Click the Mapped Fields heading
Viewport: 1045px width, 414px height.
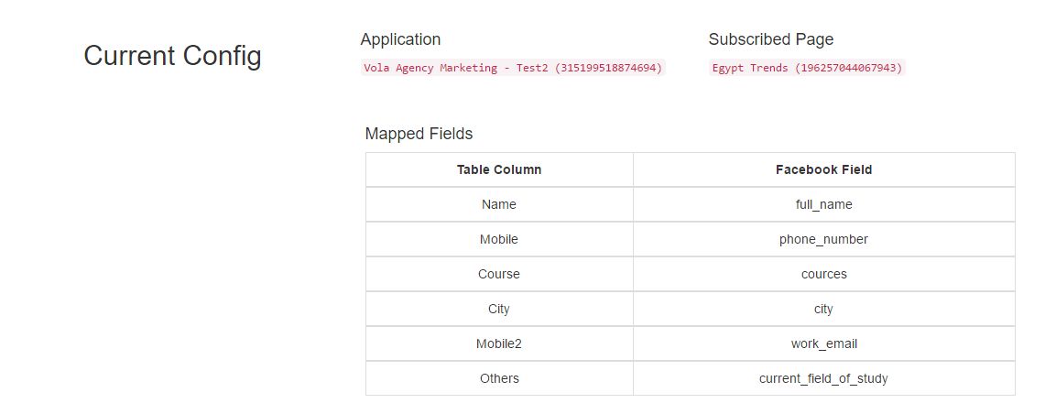[419, 134]
